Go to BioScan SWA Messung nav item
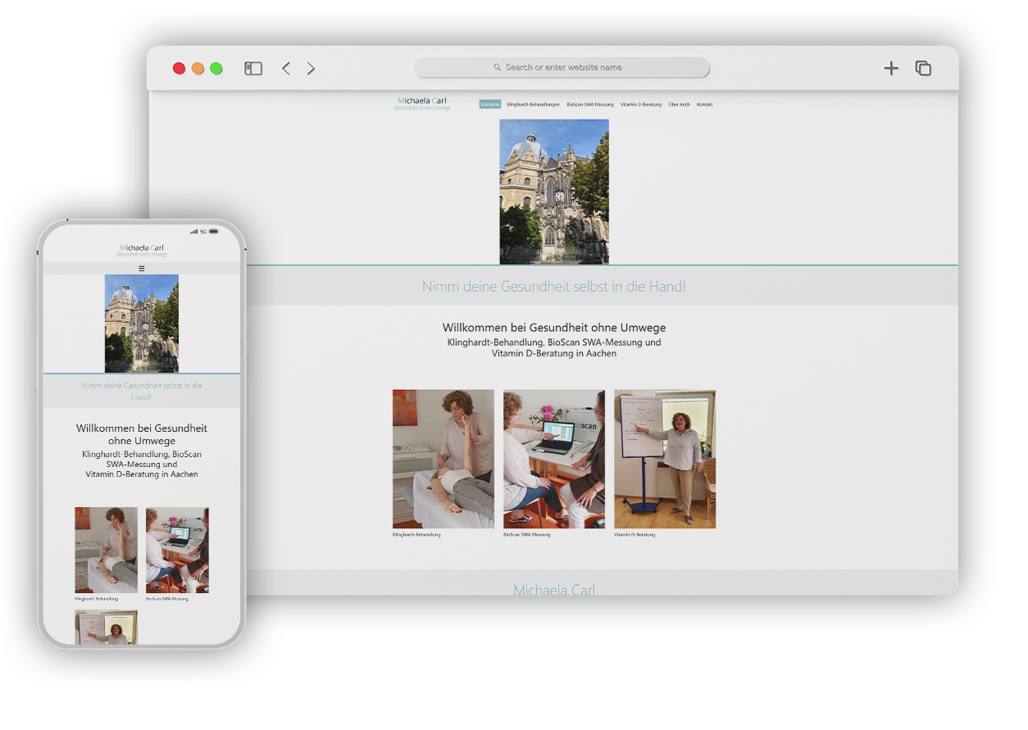The width and height of the screenshot is (1028, 730). click(x=590, y=105)
